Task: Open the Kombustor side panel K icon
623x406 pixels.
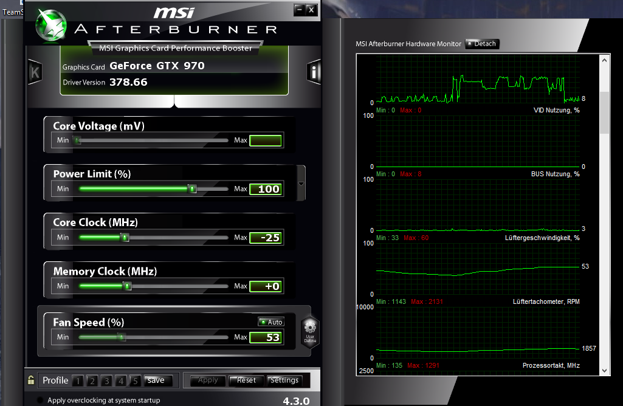Action: (35, 72)
